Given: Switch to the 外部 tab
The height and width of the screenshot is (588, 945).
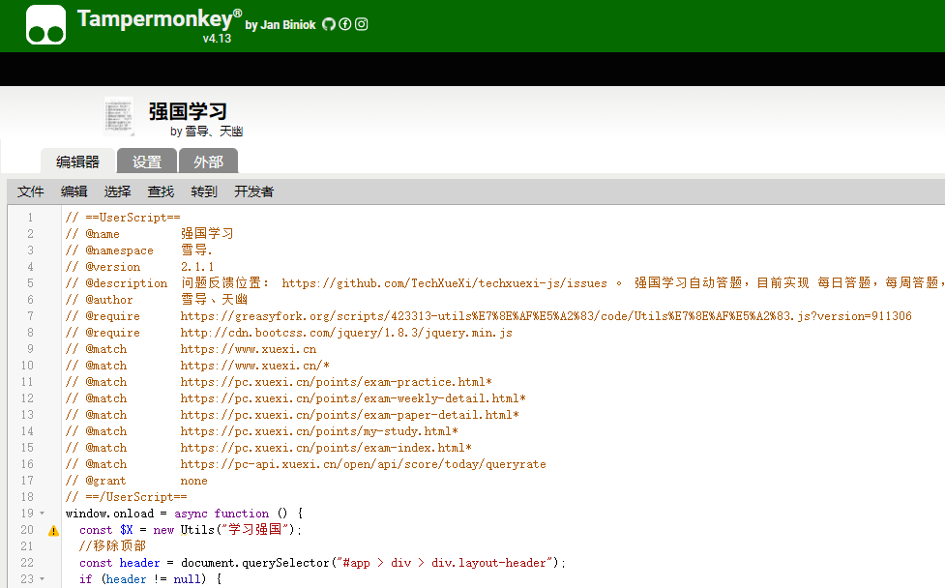Looking at the screenshot, I should (209, 162).
